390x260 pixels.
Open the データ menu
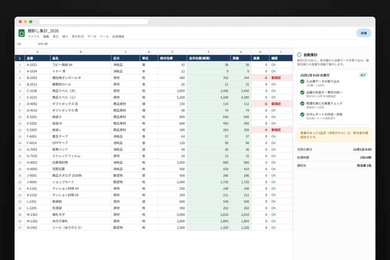pyautogui.click(x=92, y=37)
